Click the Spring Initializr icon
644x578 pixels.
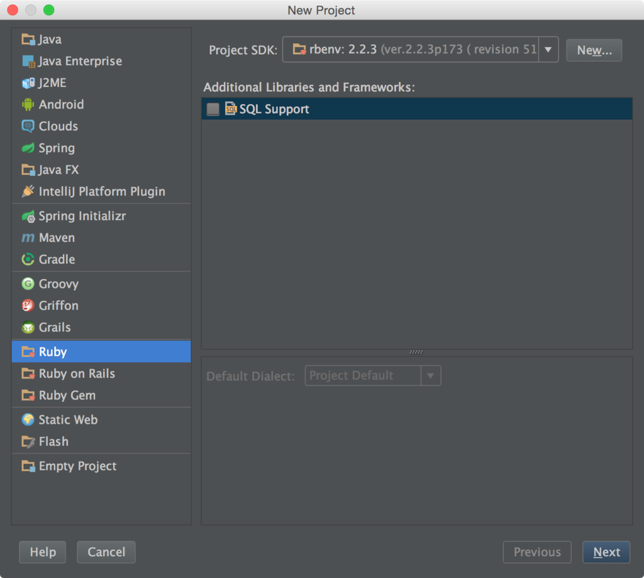28,216
